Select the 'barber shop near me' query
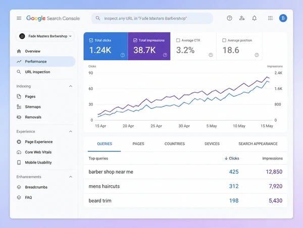Viewport: 303px width, 228px height. [x=111, y=172]
